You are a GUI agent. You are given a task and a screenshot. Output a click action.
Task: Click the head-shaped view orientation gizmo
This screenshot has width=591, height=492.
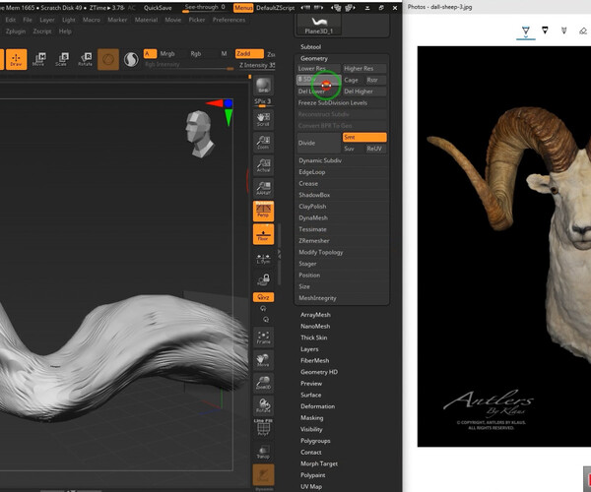tap(199, 134)
